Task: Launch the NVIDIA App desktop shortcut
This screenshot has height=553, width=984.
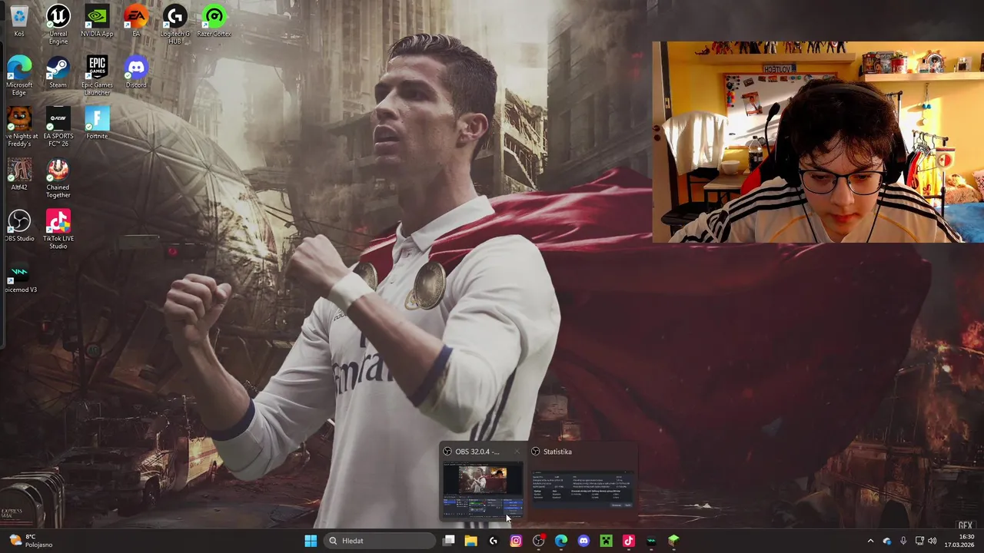Action: pyautogui.click(x=97, y=22)
